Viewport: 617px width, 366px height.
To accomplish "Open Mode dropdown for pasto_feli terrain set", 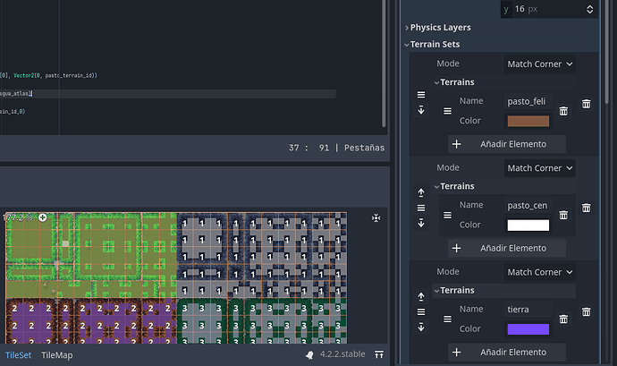I will [x=539, y=64].
